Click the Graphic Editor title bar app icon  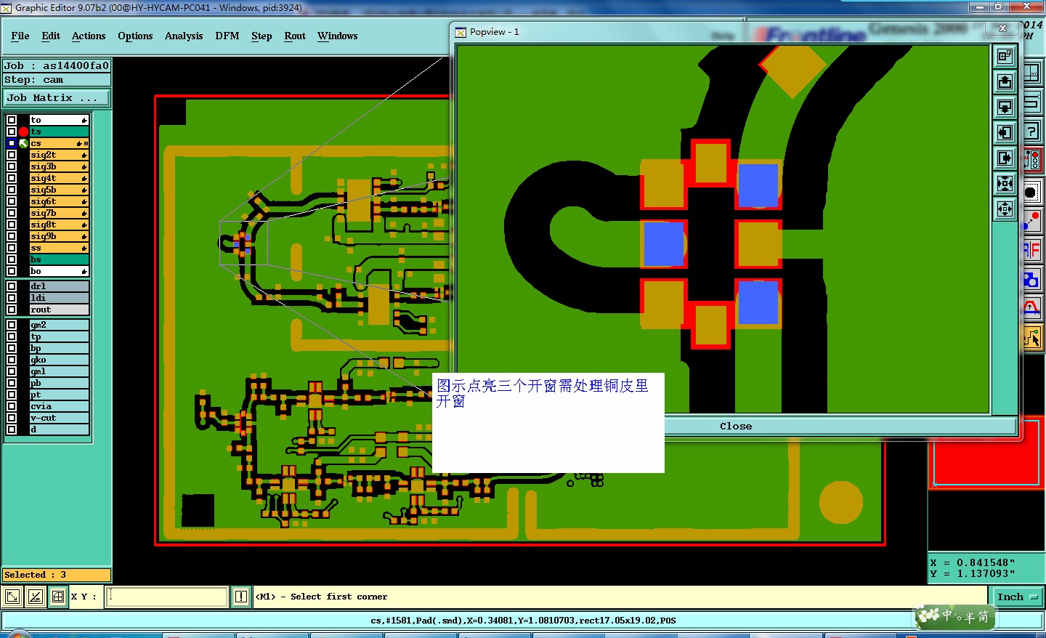[7, 8]
